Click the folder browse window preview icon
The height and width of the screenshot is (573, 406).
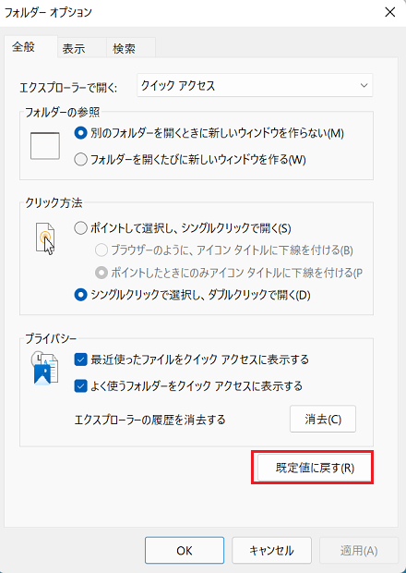pos(45,146)
